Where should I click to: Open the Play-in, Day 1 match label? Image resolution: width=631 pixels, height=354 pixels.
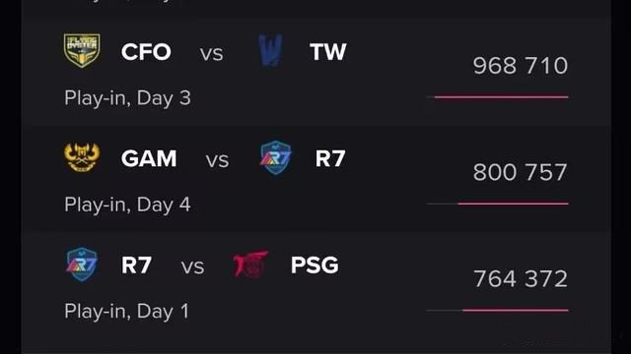click(x=127, y=311)
